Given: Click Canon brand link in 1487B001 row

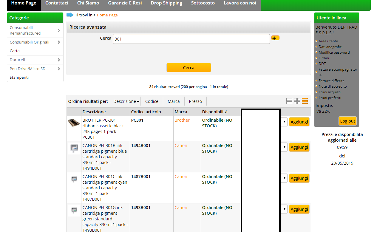Looking at the screenshot, I should click(181, 177).
